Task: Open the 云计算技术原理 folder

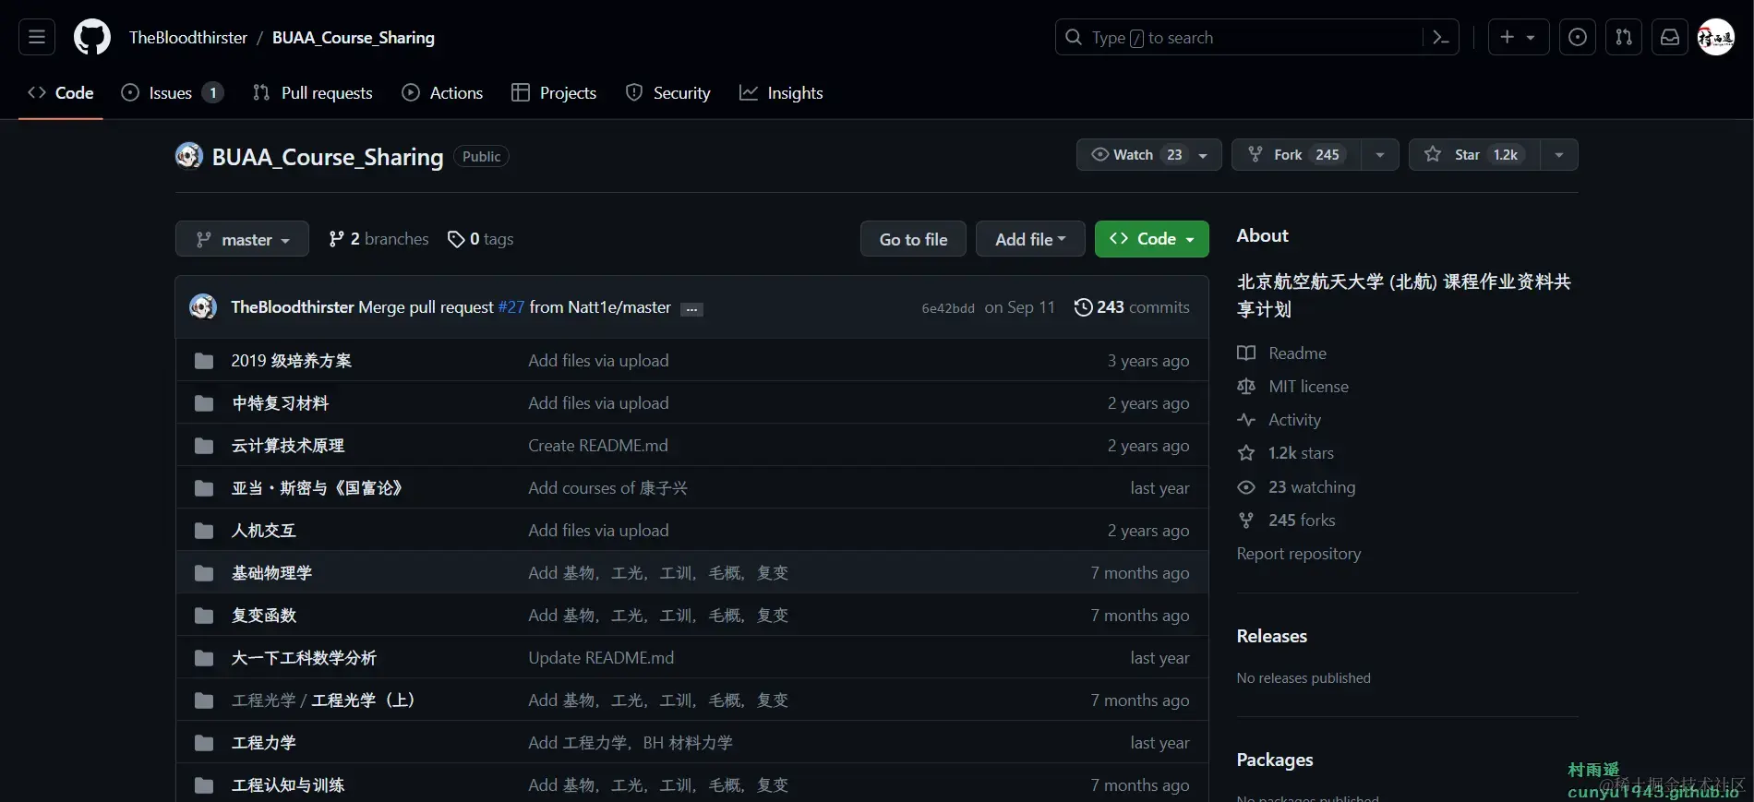Action: [287, 446]
